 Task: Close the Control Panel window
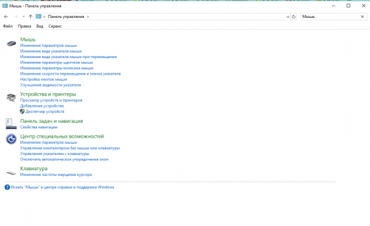coord(363,6)
